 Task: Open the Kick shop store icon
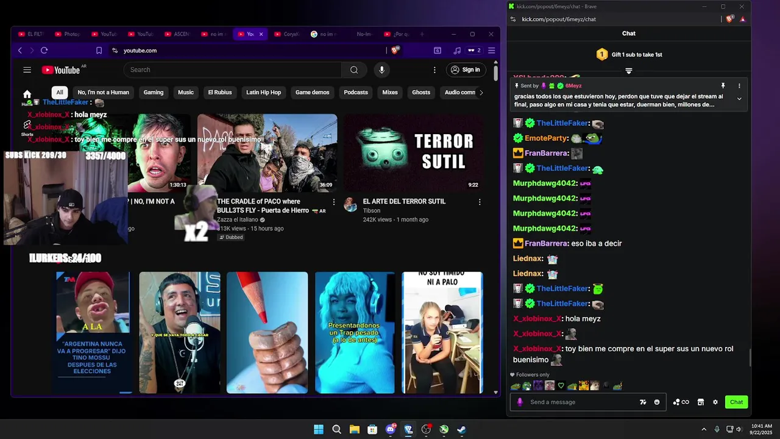pyautogui.click(x=701, y=402)
